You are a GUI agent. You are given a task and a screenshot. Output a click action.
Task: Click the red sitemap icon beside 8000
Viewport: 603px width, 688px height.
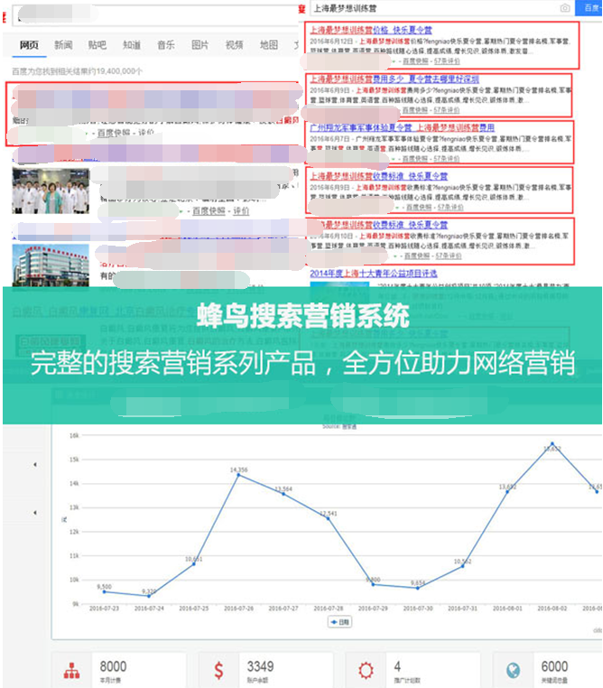pyautogui.click(x=72, y=671)
